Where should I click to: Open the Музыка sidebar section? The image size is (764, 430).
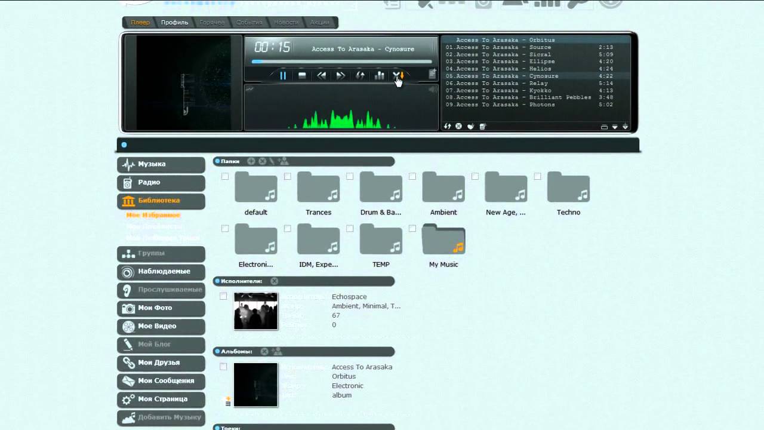(x=161, y=164)
